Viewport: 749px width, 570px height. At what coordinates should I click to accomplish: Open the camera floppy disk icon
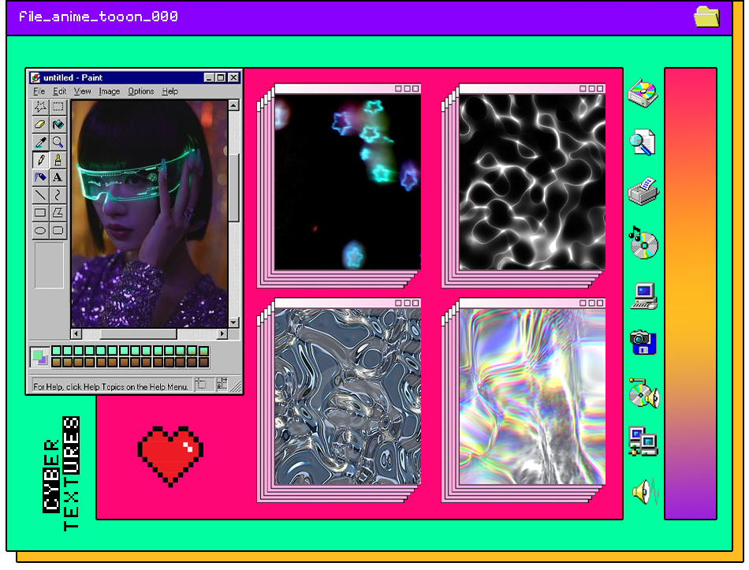[643, 342]
